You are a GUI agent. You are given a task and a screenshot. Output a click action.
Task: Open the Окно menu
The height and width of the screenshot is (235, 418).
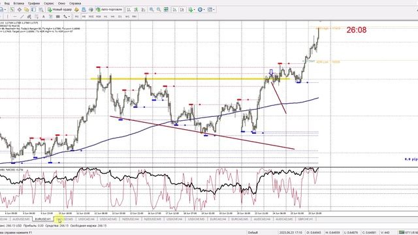point(61,3)
